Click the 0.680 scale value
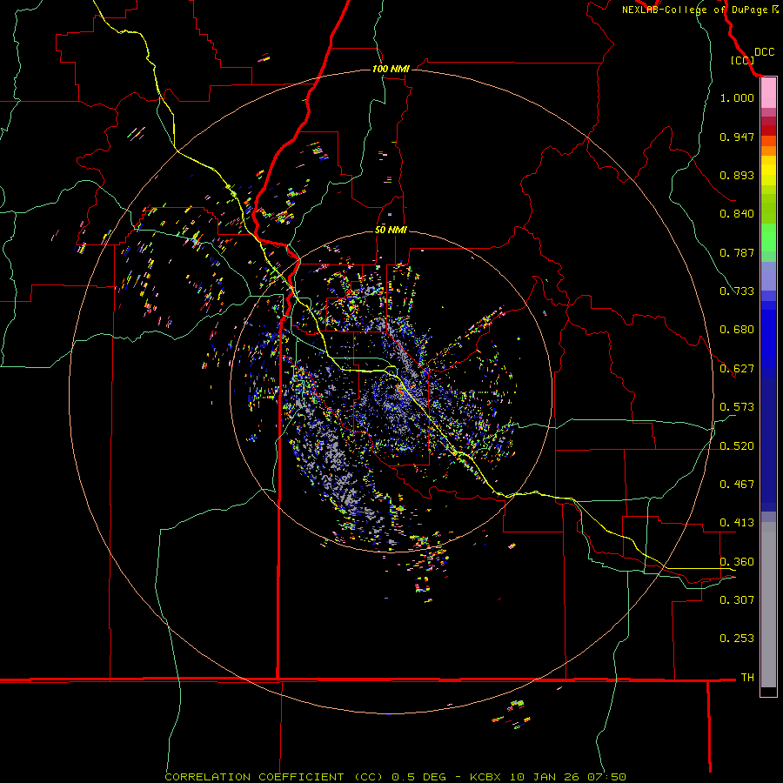Image resolution: width=783 pixels, height=783 pixels. (x=737, y=330)
